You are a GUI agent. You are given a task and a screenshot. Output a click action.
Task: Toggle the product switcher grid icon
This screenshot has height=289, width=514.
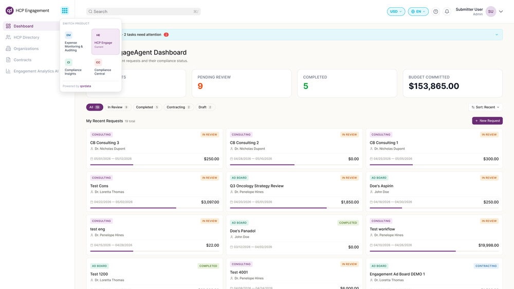[65, 10]
